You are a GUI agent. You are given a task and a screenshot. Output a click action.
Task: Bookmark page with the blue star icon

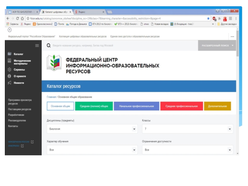[x=208, y=19]
